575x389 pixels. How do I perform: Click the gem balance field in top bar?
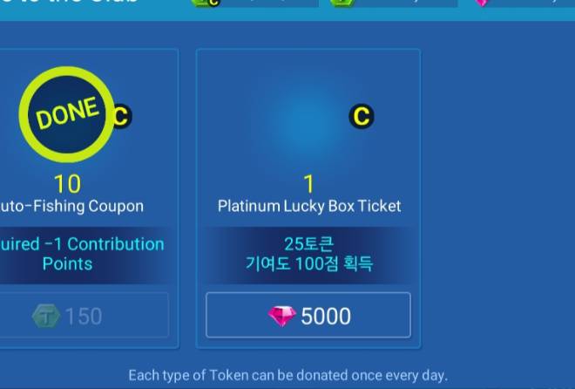[x=524, y=3]
